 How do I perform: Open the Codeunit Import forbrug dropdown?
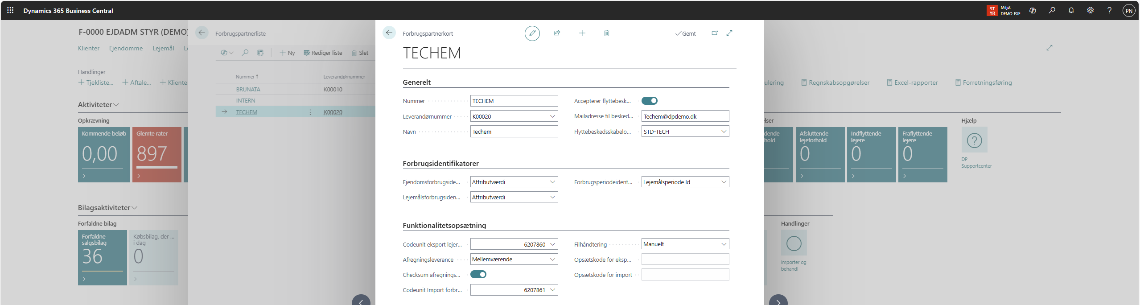[x=552, y=290]
